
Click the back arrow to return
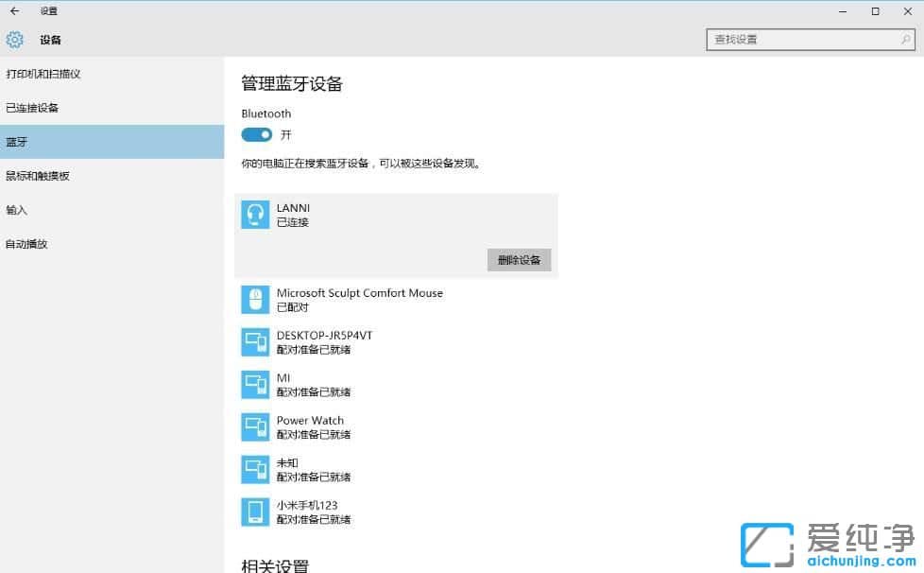(14, 11)
